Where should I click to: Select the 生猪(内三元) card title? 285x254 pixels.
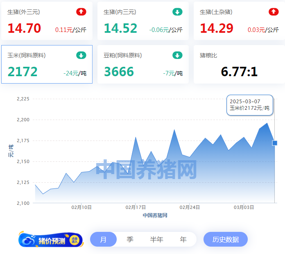pos(120,12)
